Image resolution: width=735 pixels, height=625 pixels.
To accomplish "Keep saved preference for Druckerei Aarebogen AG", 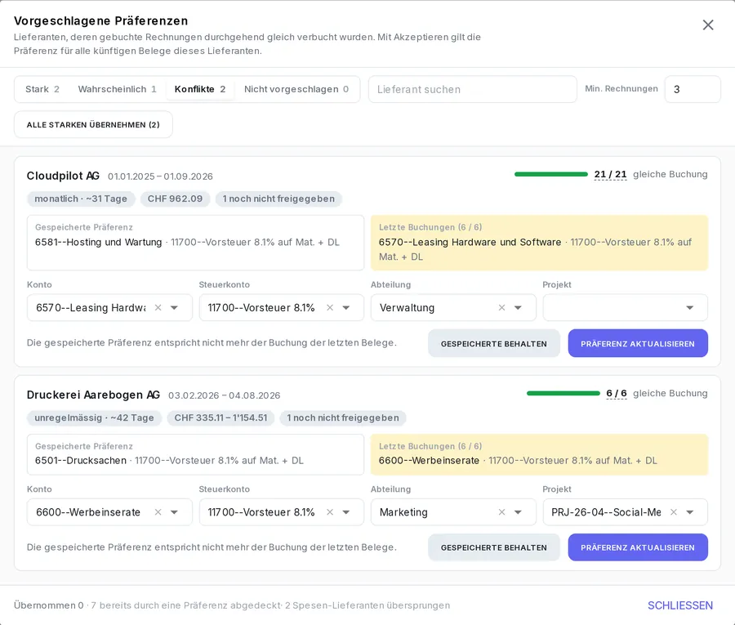I will (x=493, y=547).
